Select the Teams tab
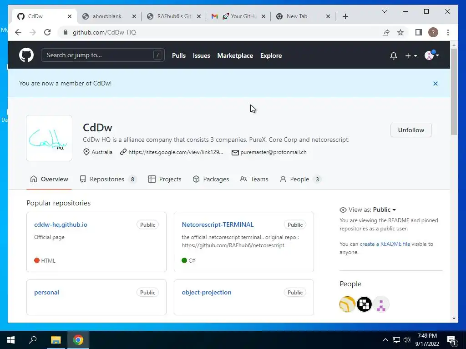 [254, 179]
